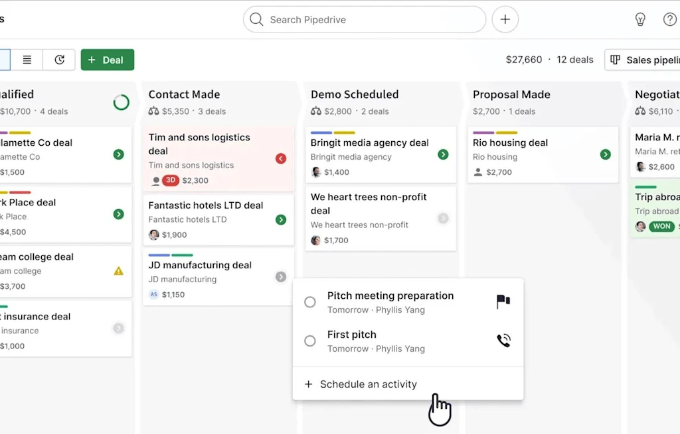Screen dimensions: 680x434
Task: Click the rotten deal indicator on Tim and sons
Action: coord(171,180)
